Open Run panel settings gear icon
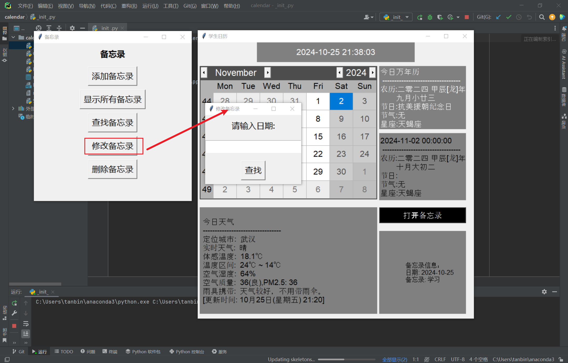The width and height of the screenshot is (568, 363). (544, 292)
